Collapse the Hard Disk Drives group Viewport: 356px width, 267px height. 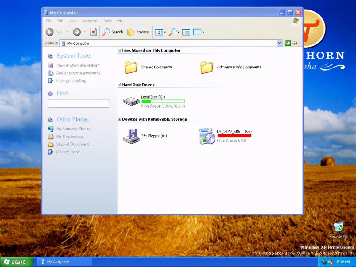pyautogui.click(x=119, y=85)
